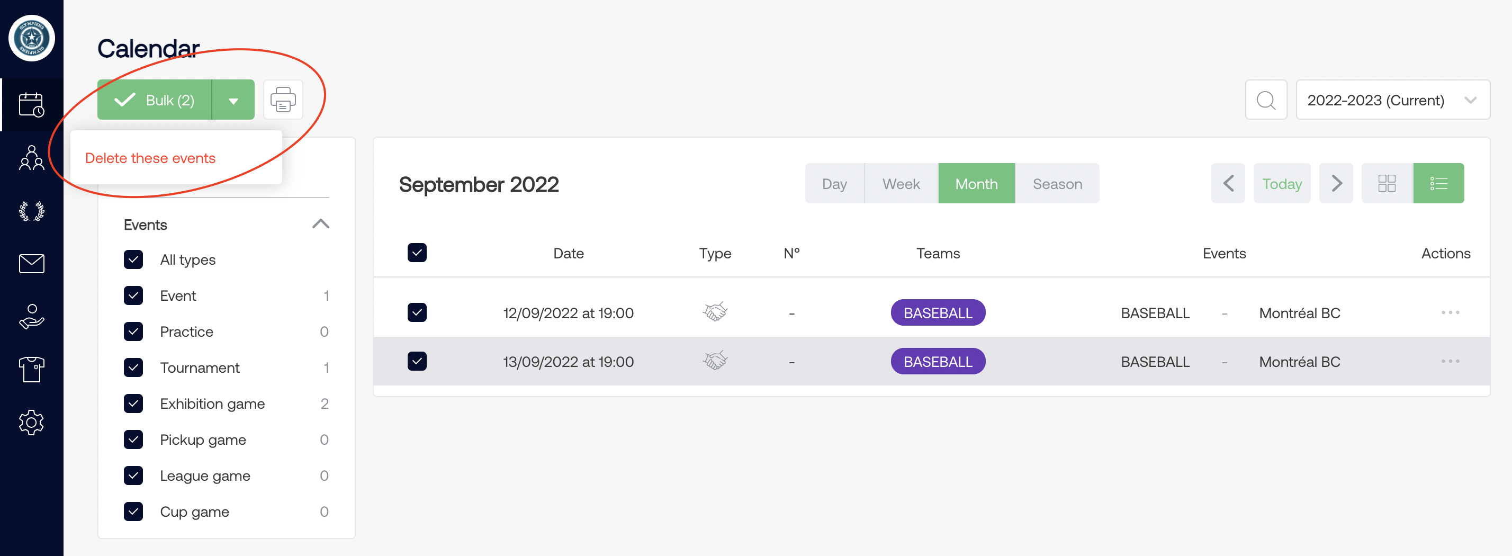
Task: Open the Bulk dropdown arrow
Action: point(233,101)
